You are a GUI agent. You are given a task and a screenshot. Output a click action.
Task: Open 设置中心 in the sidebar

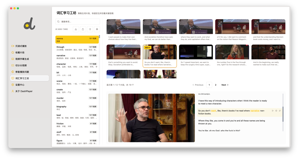pos(29,85)
